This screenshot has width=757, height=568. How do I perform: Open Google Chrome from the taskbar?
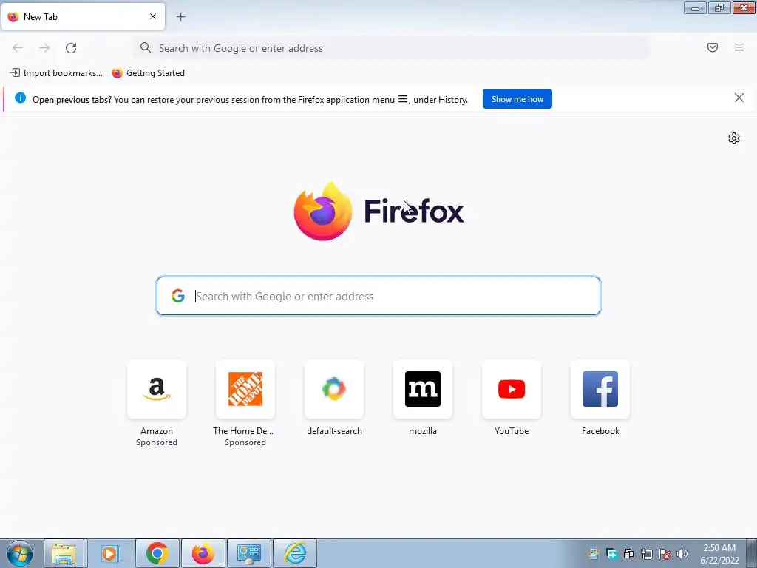157,553
